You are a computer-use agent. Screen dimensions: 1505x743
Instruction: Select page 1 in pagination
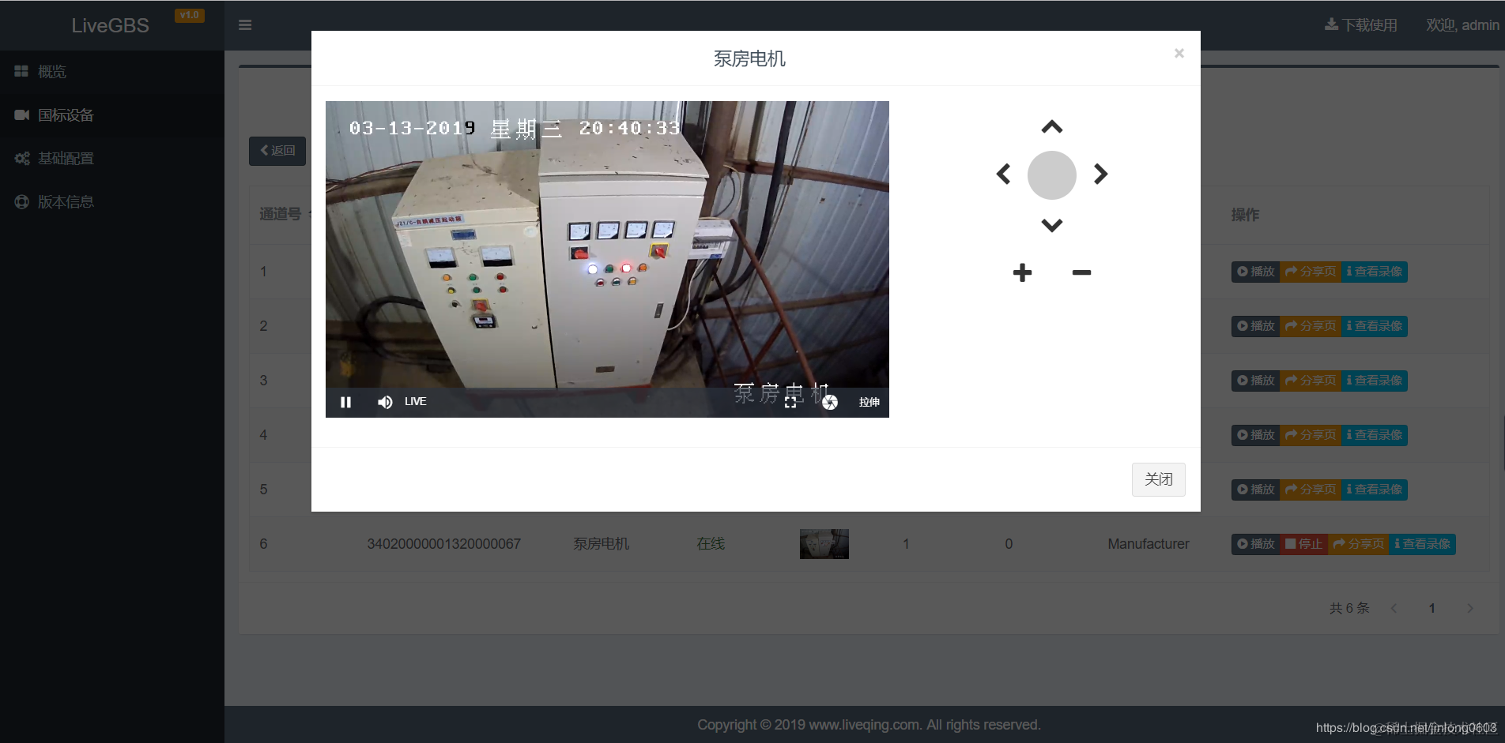(x=1431, y=608)
